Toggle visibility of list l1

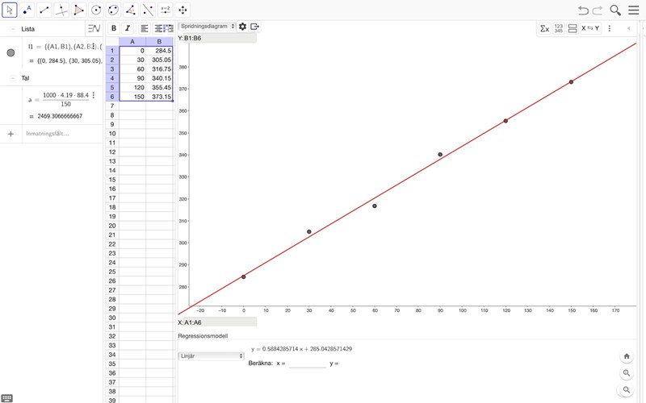10,53
